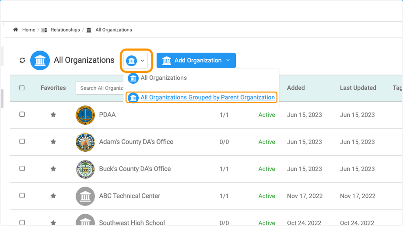Click icon beside Grouped by Parent option
Screen dimensions: 403x226
point(133,97)
